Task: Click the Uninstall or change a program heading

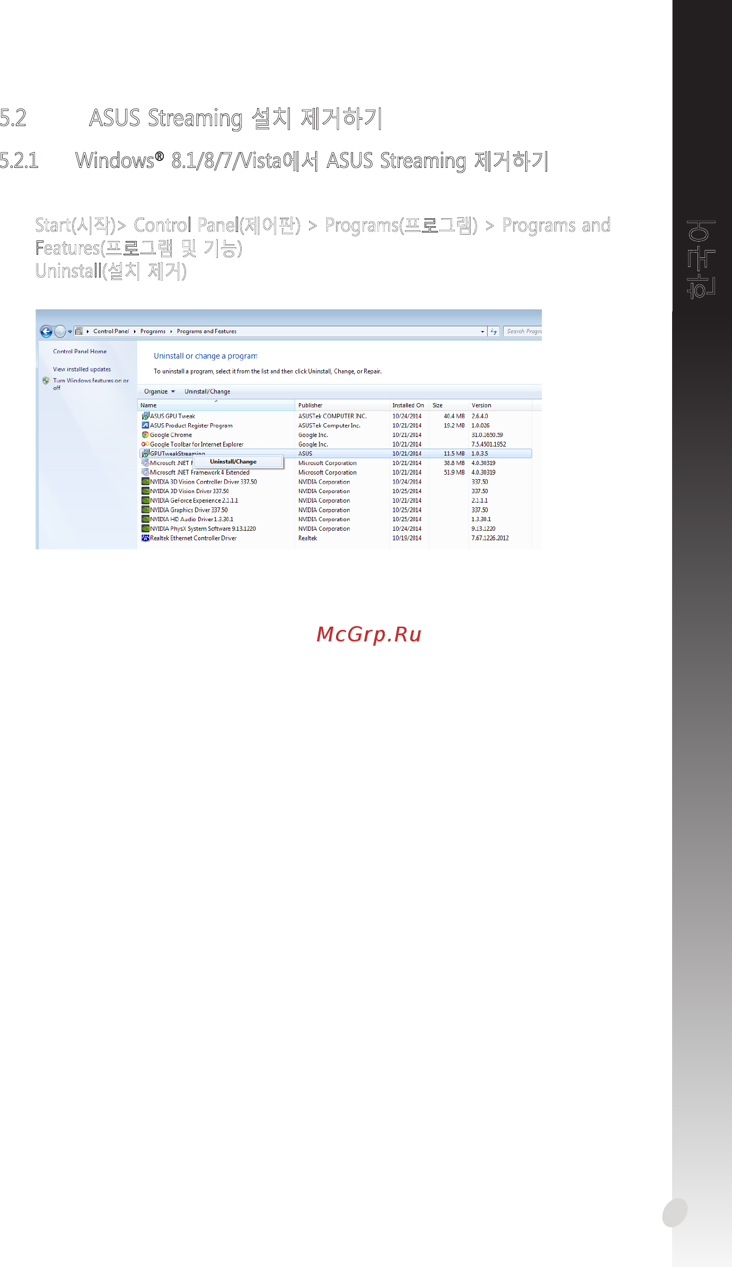Action: [206, 356]
